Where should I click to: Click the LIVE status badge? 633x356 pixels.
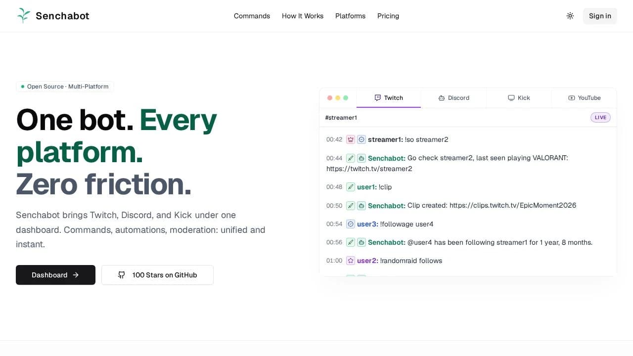point(600,118)
